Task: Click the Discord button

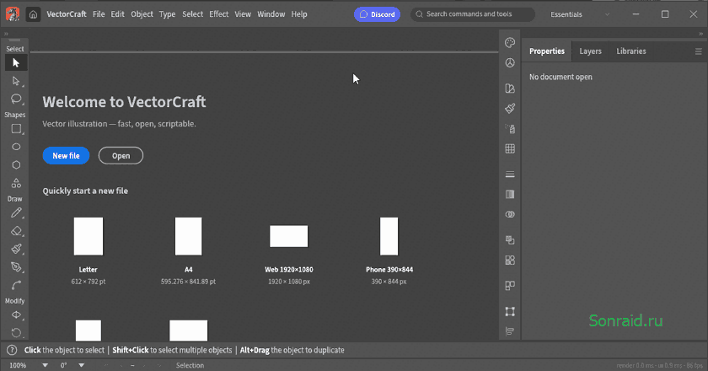Action: tap(377, 14)
